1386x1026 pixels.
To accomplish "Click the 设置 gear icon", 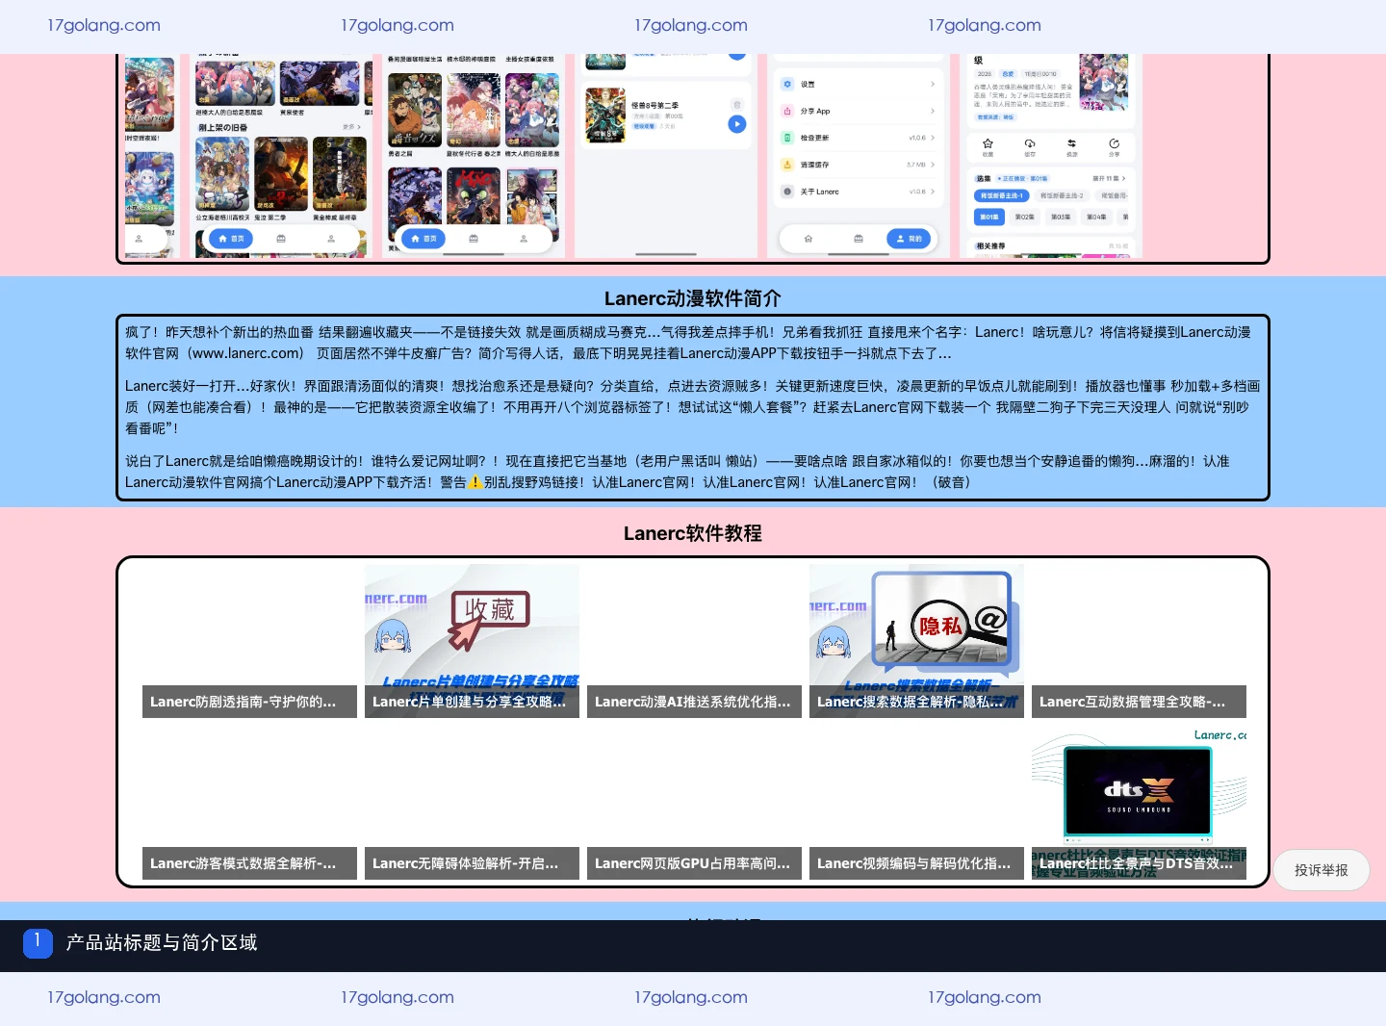I will 787,84.
